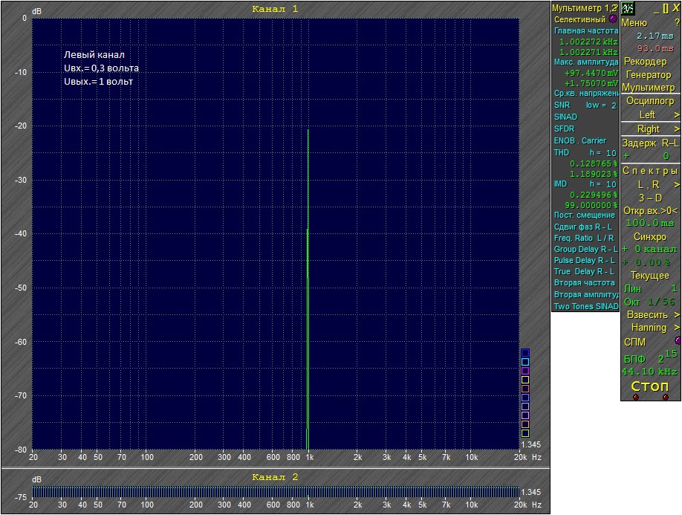Select the topmost dark blue trace swatch
The height and width of the screenshot is (515, 682).
[x=525, y=353]
